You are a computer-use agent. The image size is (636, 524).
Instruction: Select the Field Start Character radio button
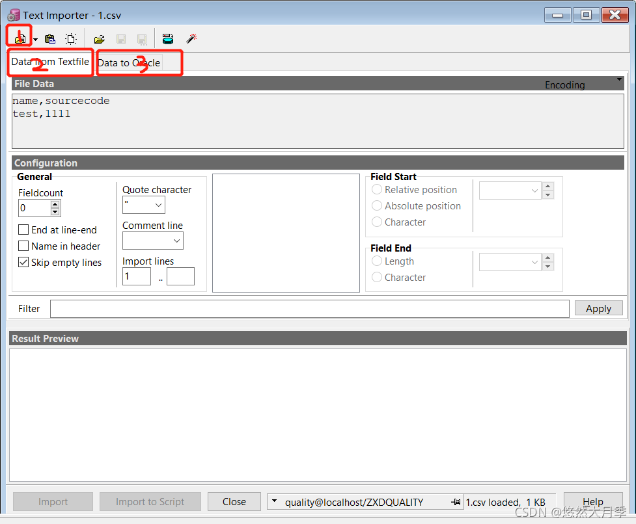click(x=377, y=222)
